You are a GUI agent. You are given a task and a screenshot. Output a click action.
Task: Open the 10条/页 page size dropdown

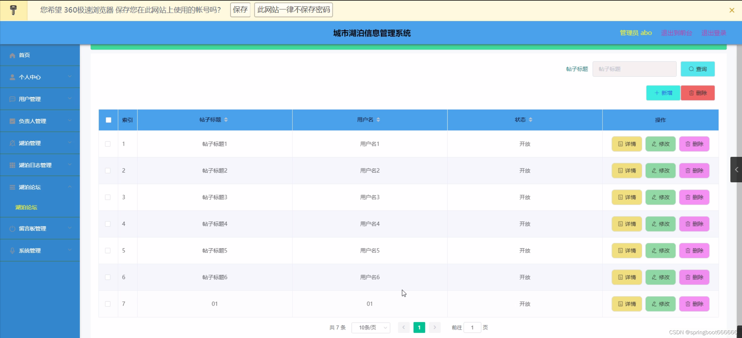(371, 328)
